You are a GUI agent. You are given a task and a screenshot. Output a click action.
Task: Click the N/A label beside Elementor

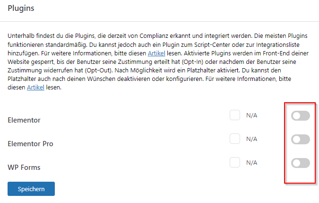252,115
